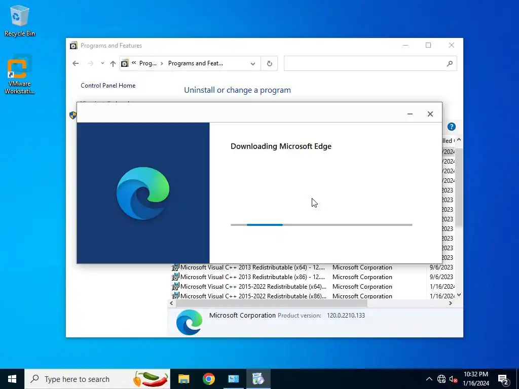
Task: Click Edge icon in details pane
Action: (190, 322)
